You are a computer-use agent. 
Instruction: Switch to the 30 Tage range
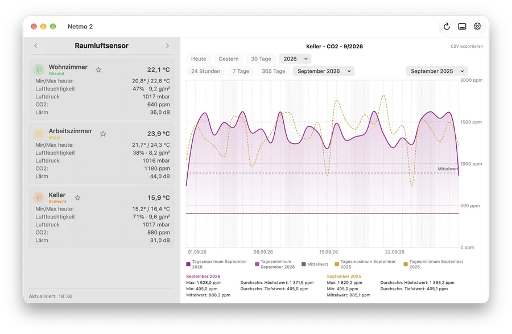coord(261,59)
